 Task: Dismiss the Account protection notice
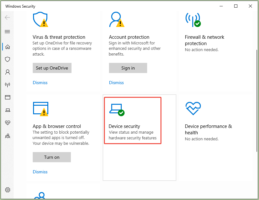point(116,83)
